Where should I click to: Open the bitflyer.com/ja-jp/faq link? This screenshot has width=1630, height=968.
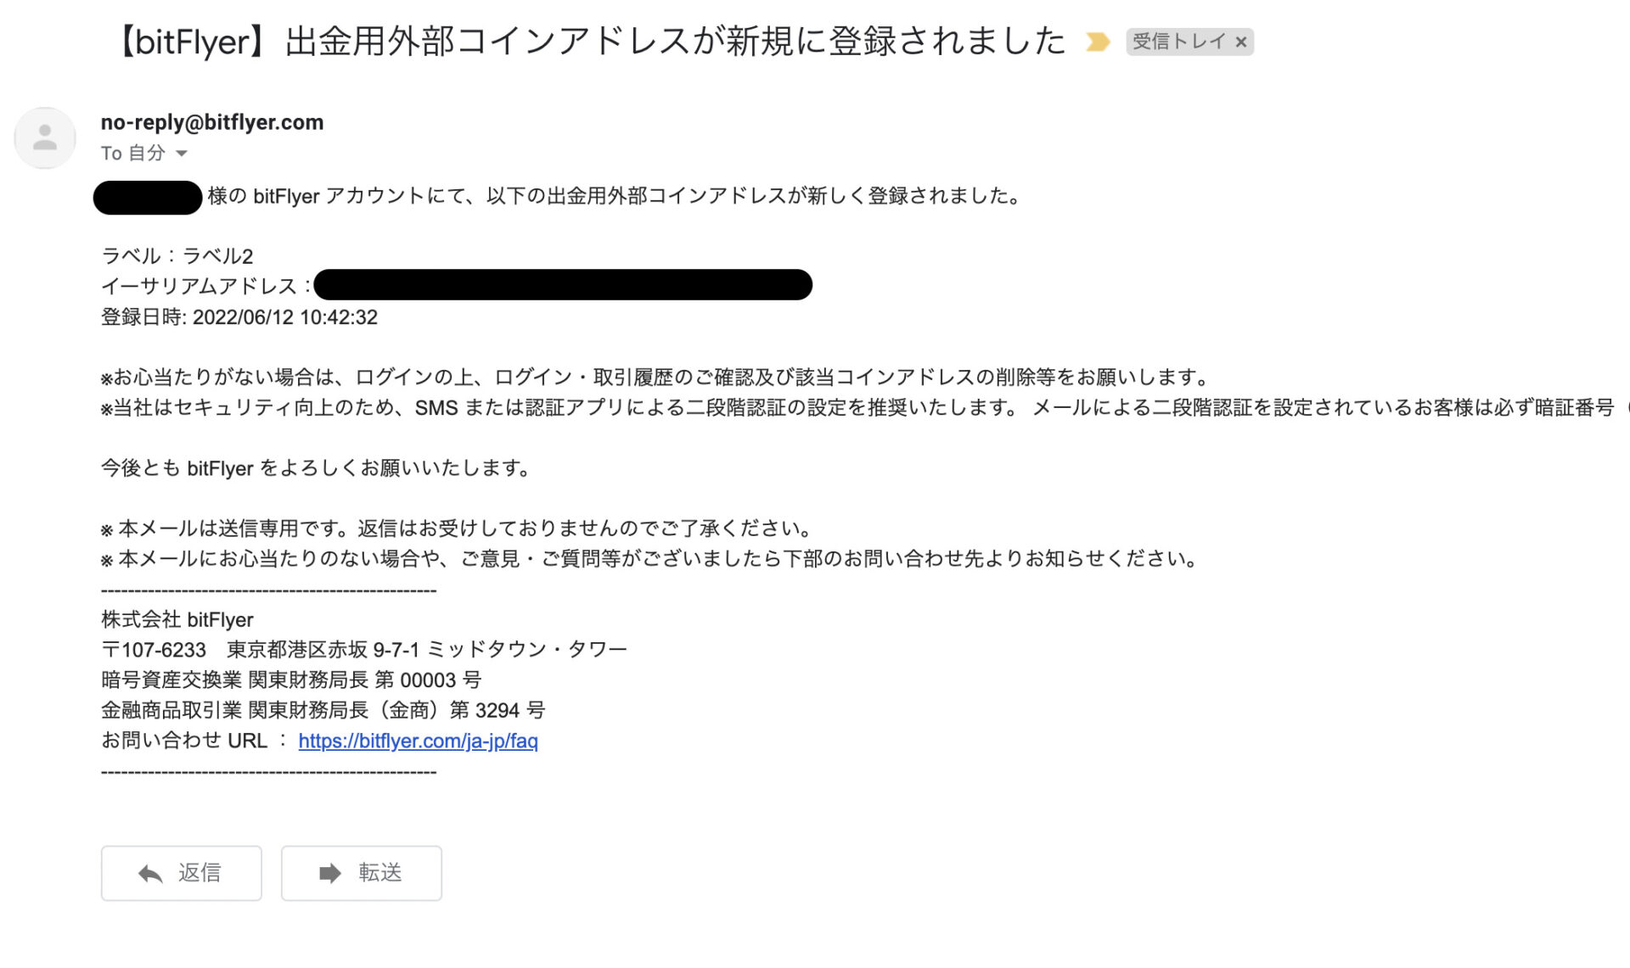point(418,741)
